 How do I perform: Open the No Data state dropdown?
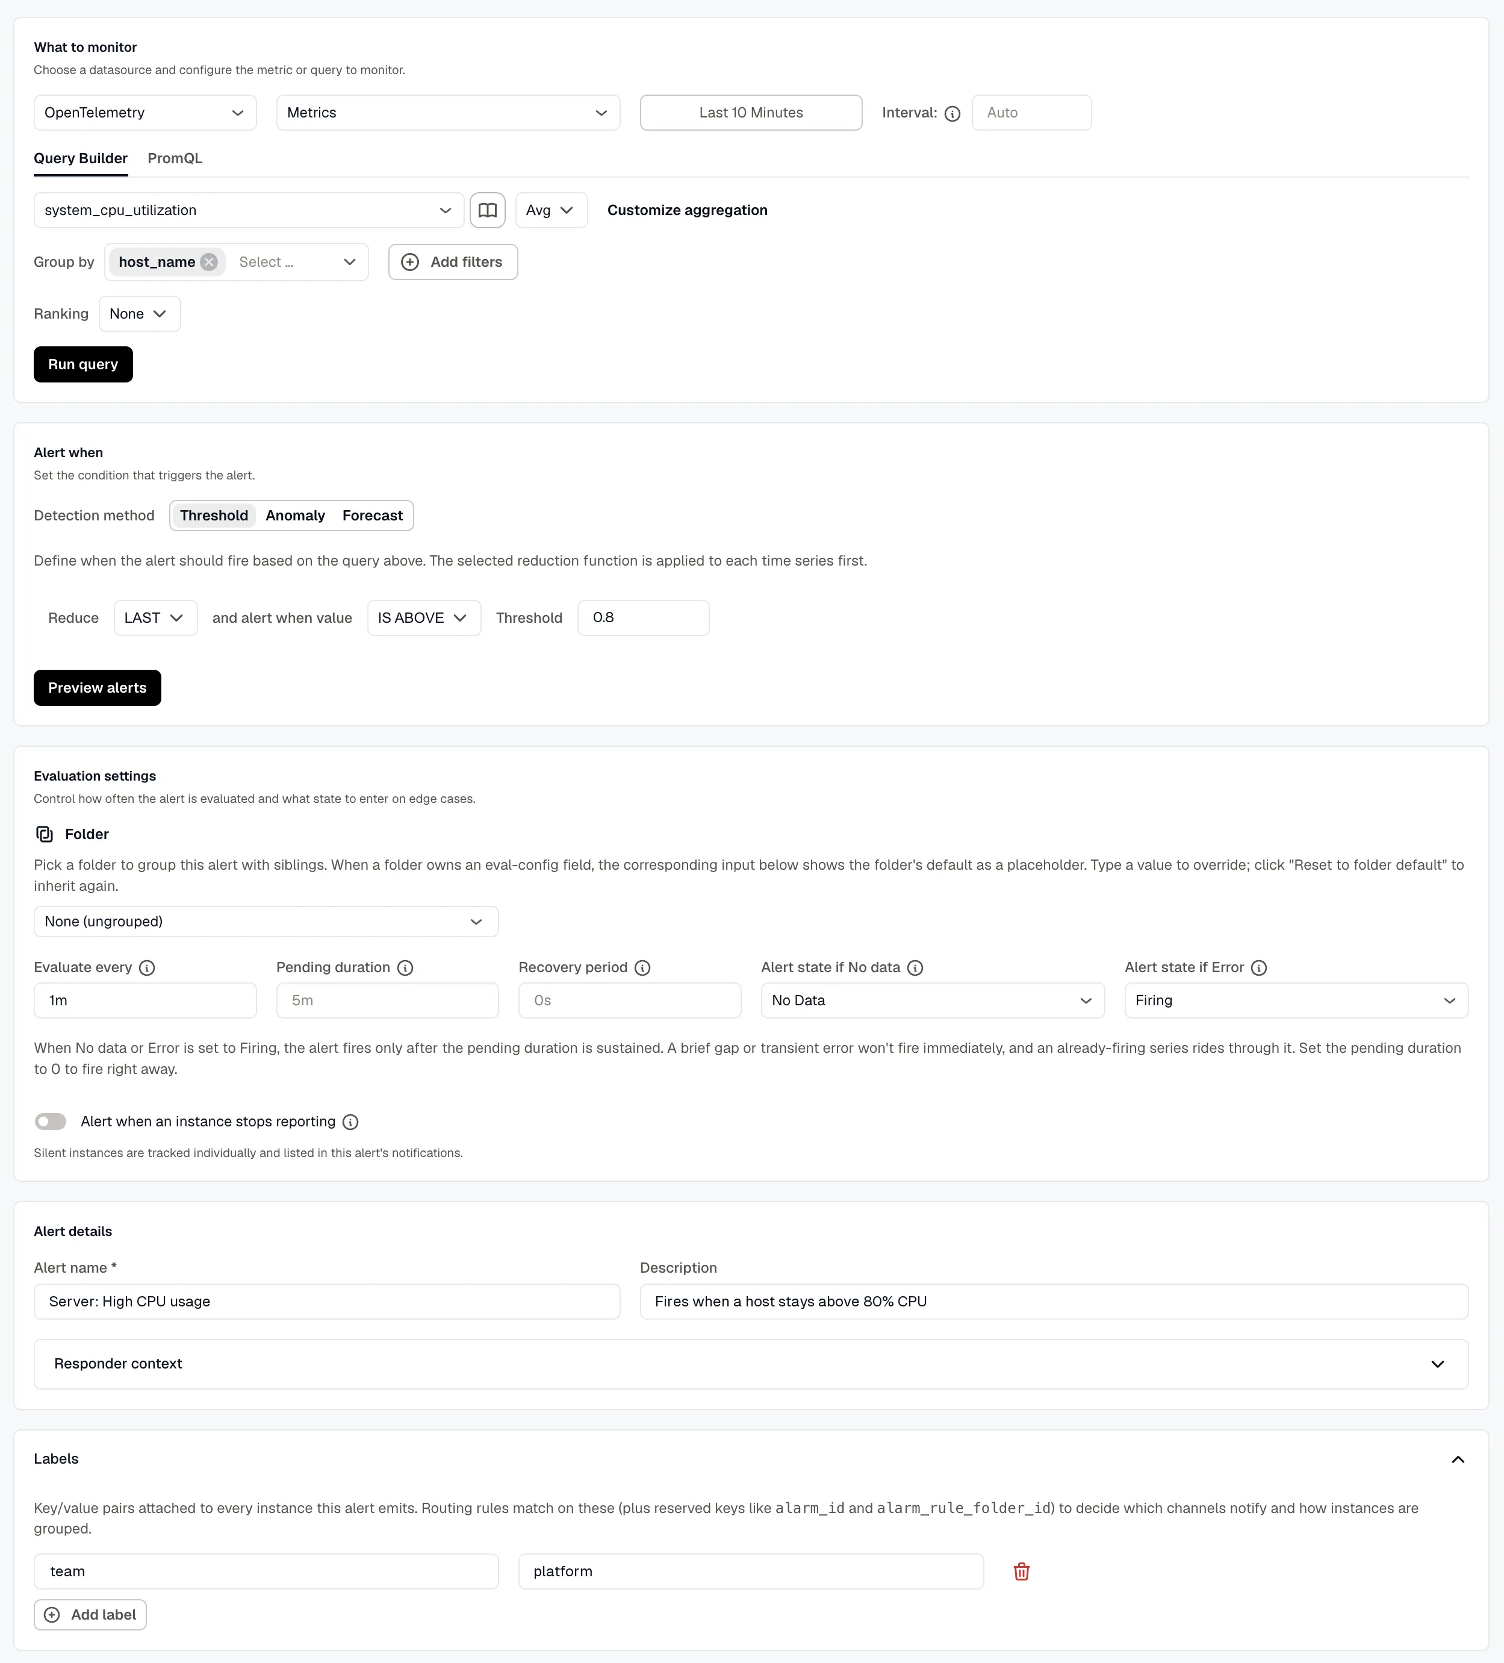tap(933, 1000)
